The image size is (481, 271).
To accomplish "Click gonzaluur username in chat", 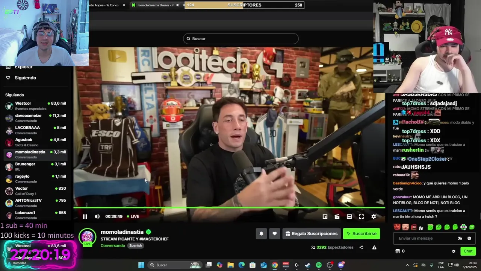I will [x=402, y=197].
